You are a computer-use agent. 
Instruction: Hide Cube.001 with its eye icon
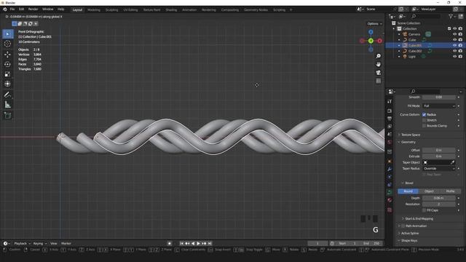click(454, 45)
